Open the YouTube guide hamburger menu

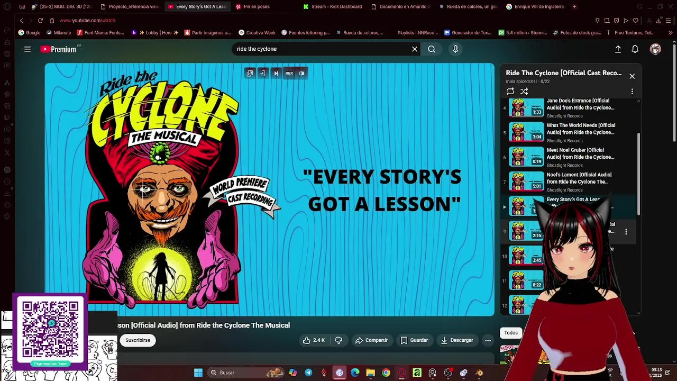pos(28,49)
